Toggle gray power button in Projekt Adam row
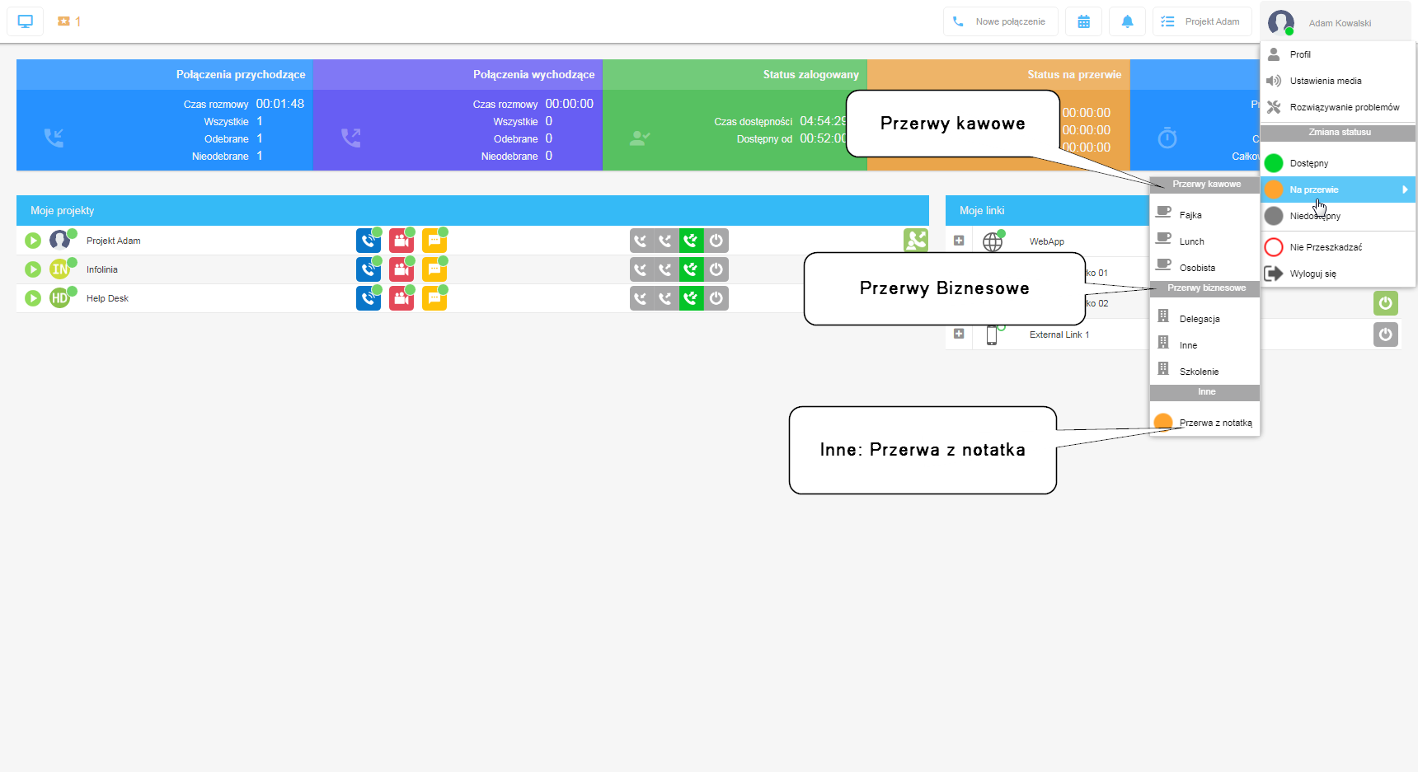1418x772 pixels. (x=716, y=241)
